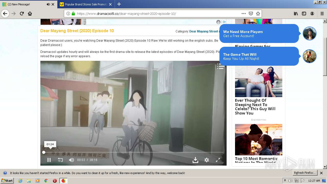Open the network status tray icon

297,181
